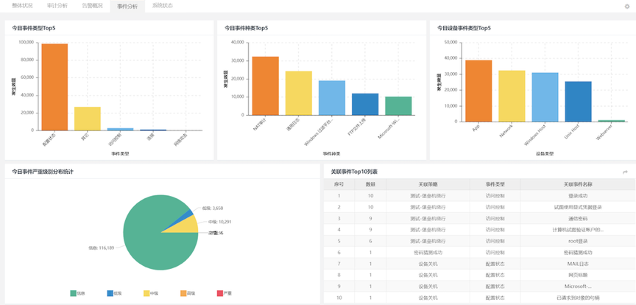Toggle the 低级 legend item
The width and height of the screenshot is (636, 305).
pyautogui.click(x=113, y=293)
